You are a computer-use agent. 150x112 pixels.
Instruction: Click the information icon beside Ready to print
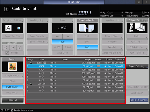click(x=7, y=9)
